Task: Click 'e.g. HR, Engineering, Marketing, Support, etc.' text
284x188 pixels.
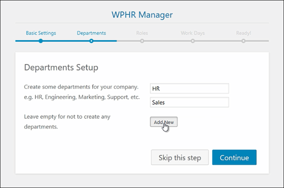Action: coord(82,97)
